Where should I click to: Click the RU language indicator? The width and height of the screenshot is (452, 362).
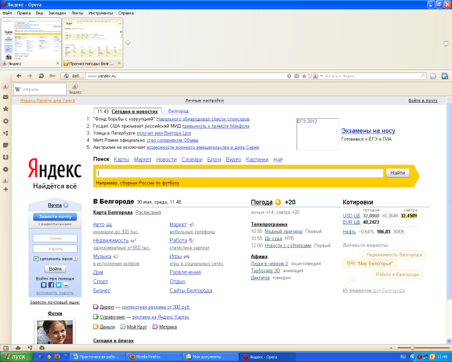403,357
